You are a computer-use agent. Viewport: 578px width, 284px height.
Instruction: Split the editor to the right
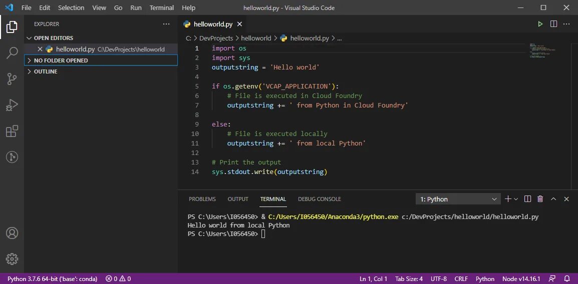pyautogui.click(x=553, y=24)
